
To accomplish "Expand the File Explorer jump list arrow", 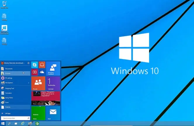I will (29, 83).
